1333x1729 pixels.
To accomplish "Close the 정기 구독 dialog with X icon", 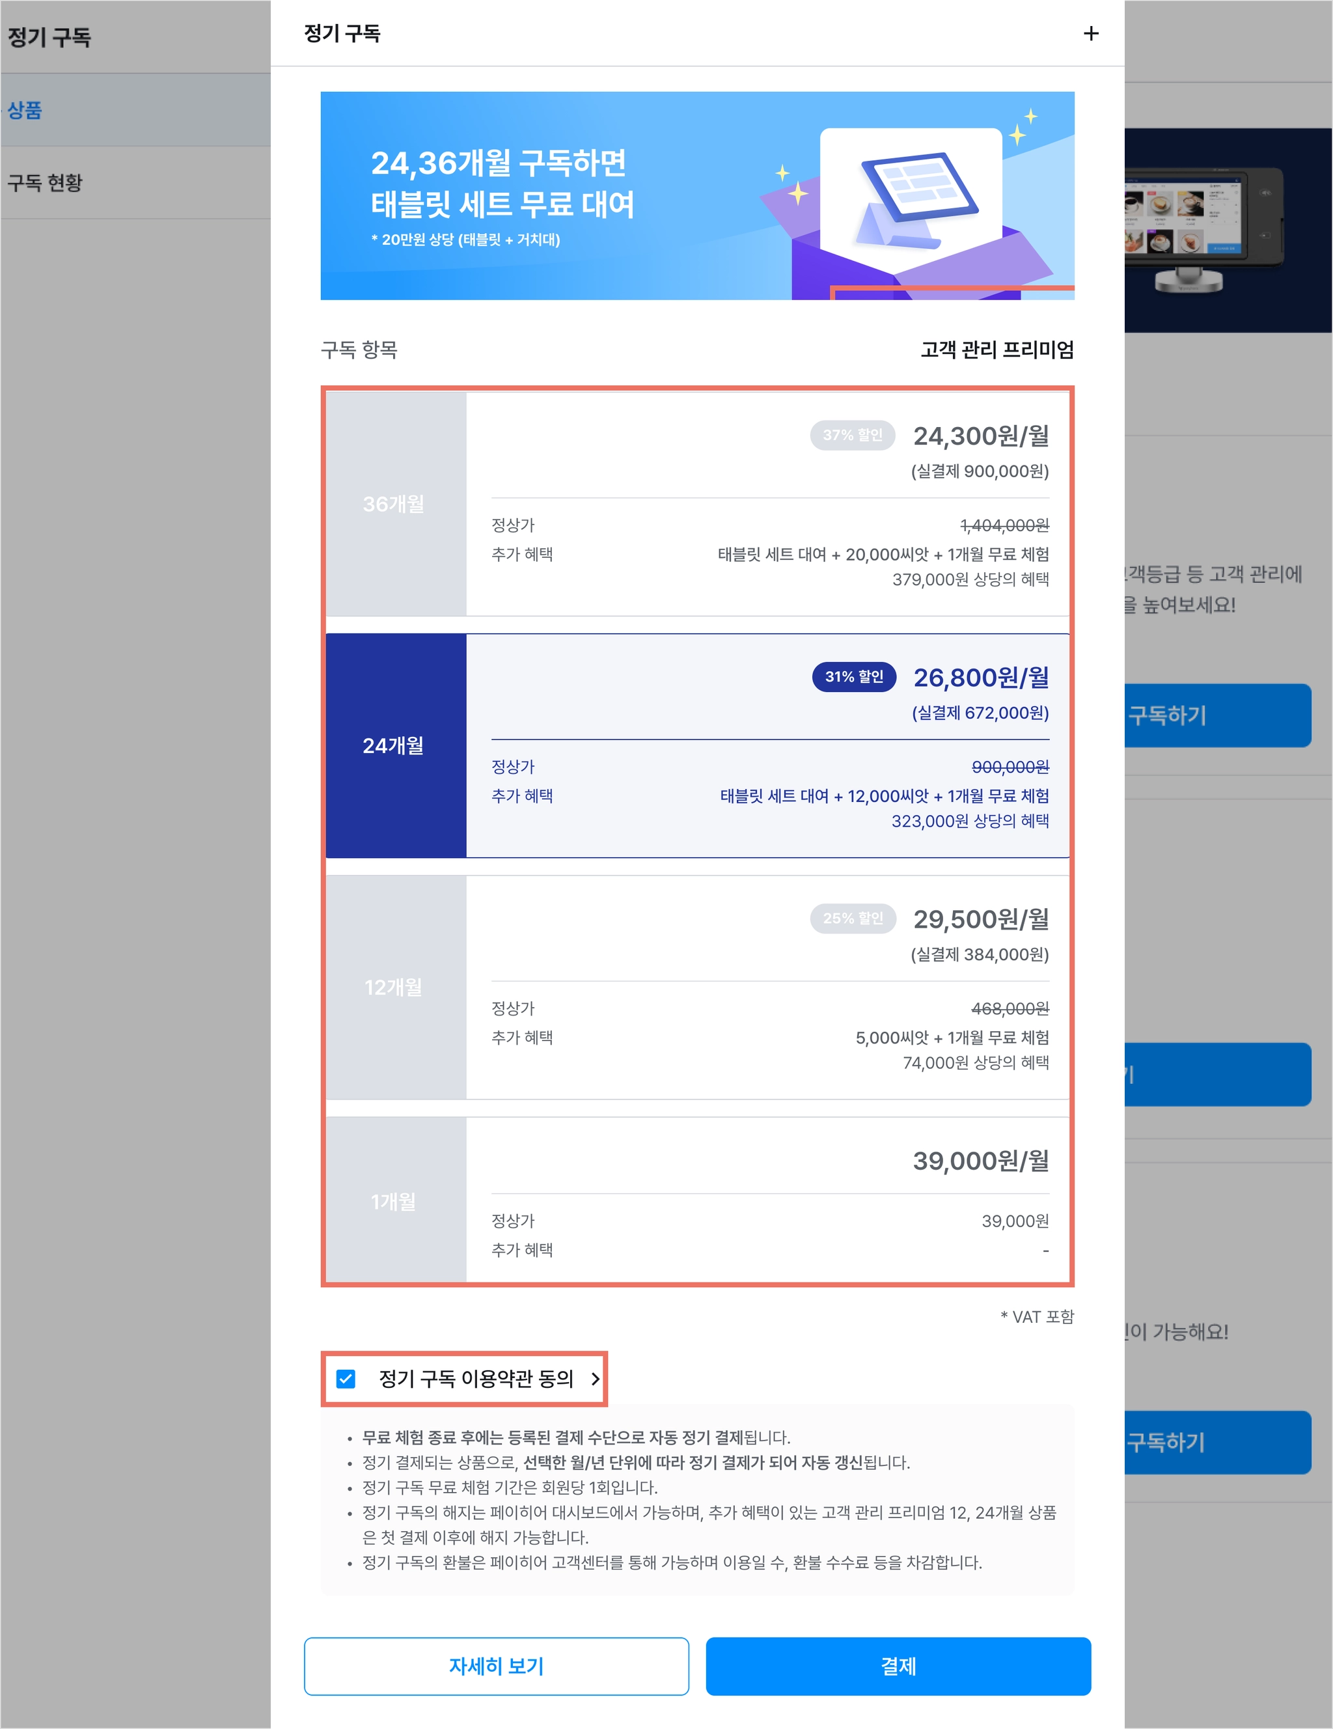I will pyautogui.click(x=1091, y=33).
